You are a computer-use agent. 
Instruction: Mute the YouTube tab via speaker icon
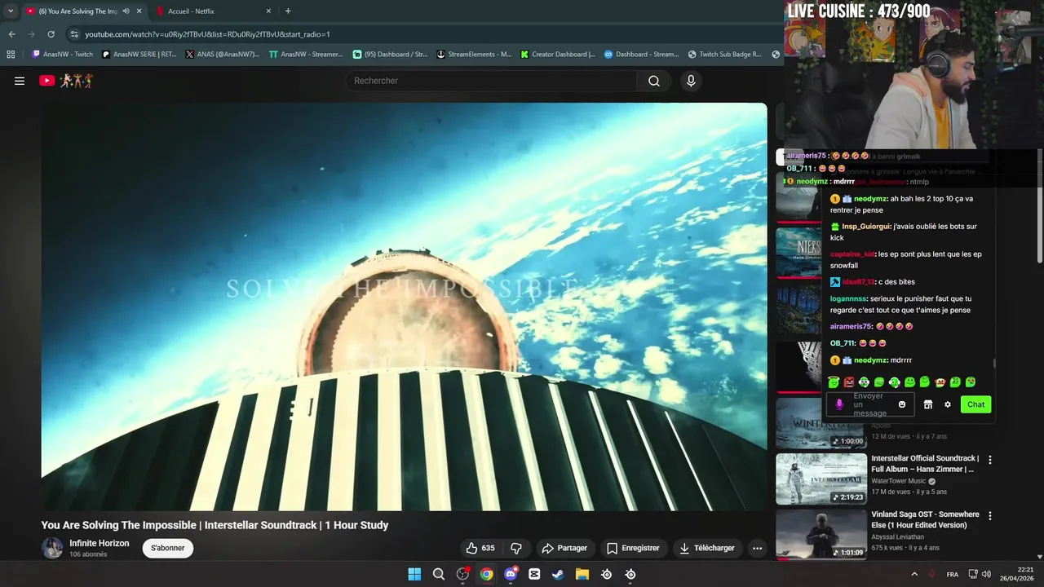click(126, 11)
